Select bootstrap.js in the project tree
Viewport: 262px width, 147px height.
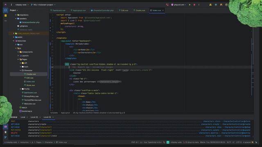point(25,111)
